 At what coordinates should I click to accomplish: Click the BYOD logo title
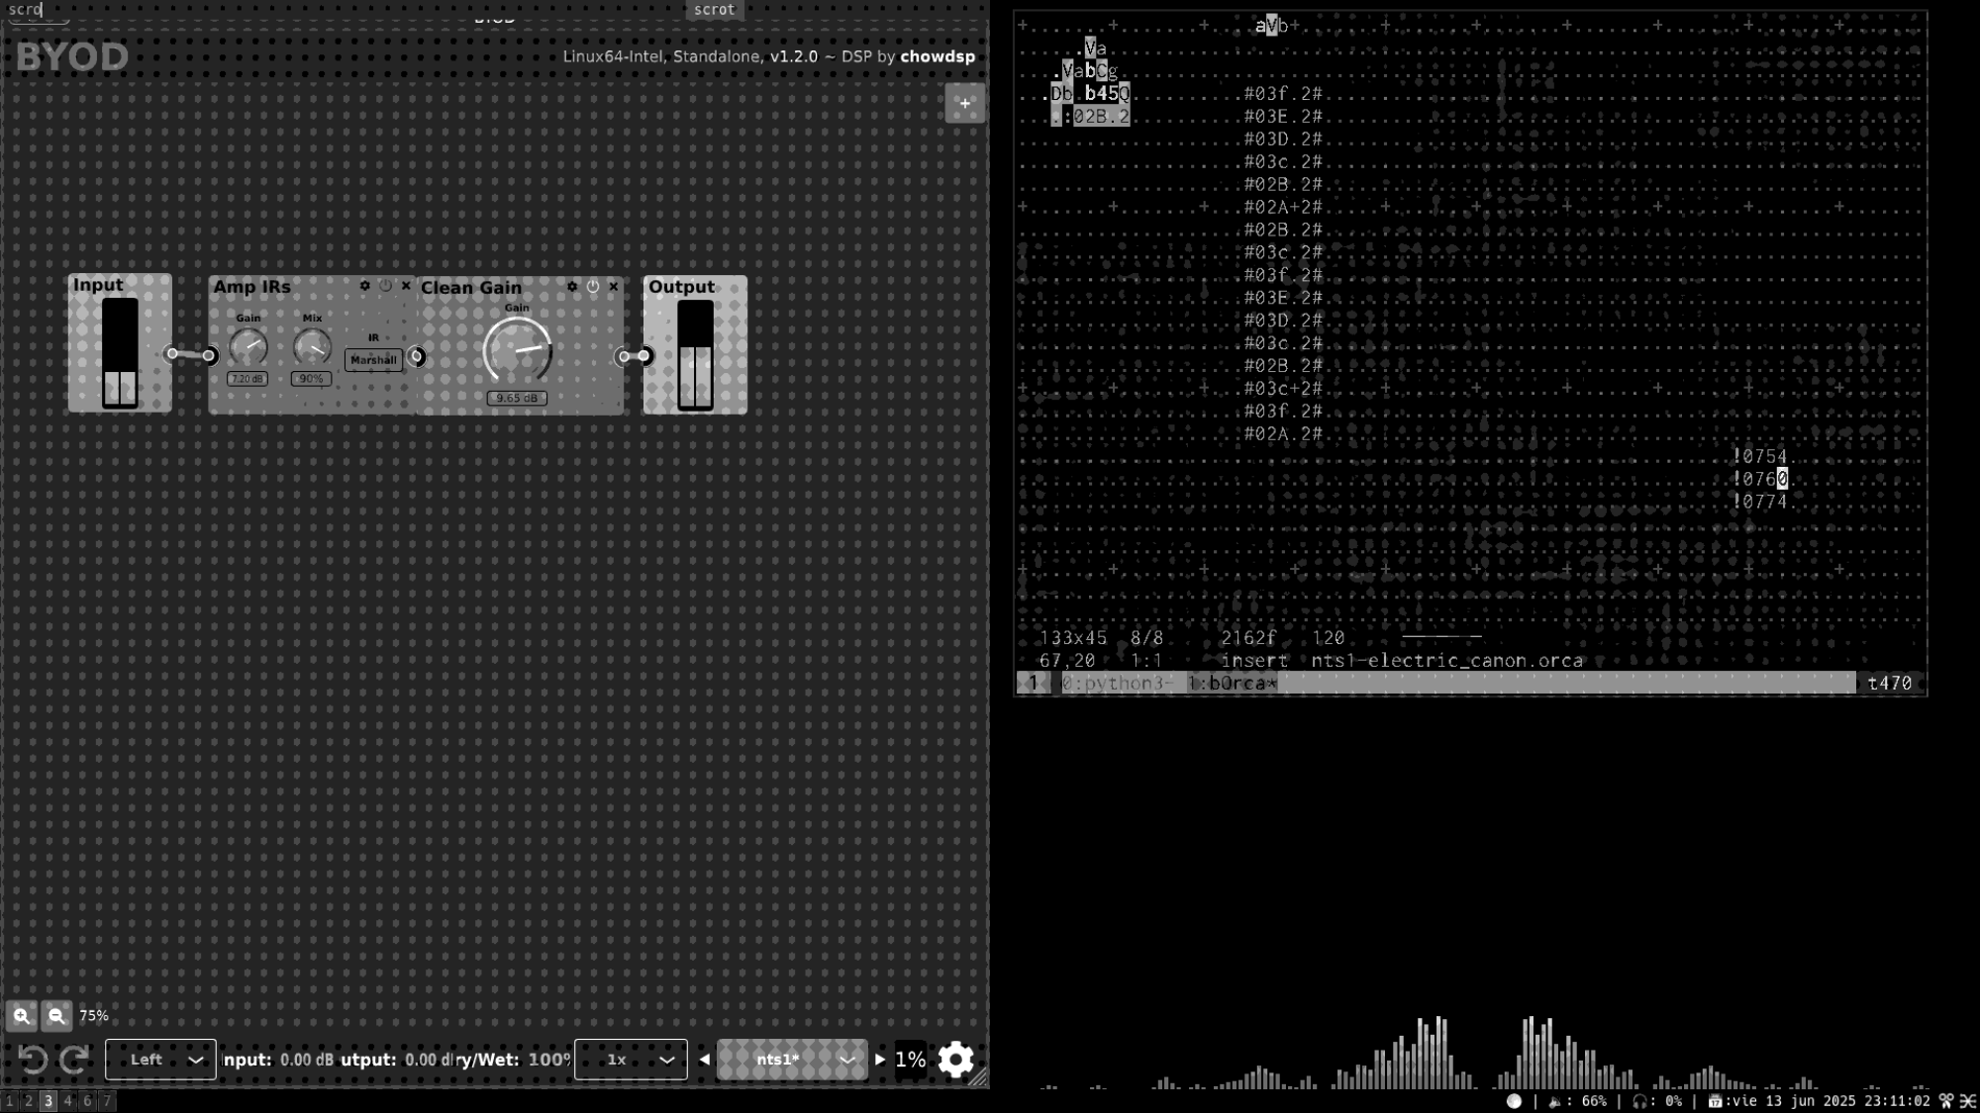click(72, 56)
